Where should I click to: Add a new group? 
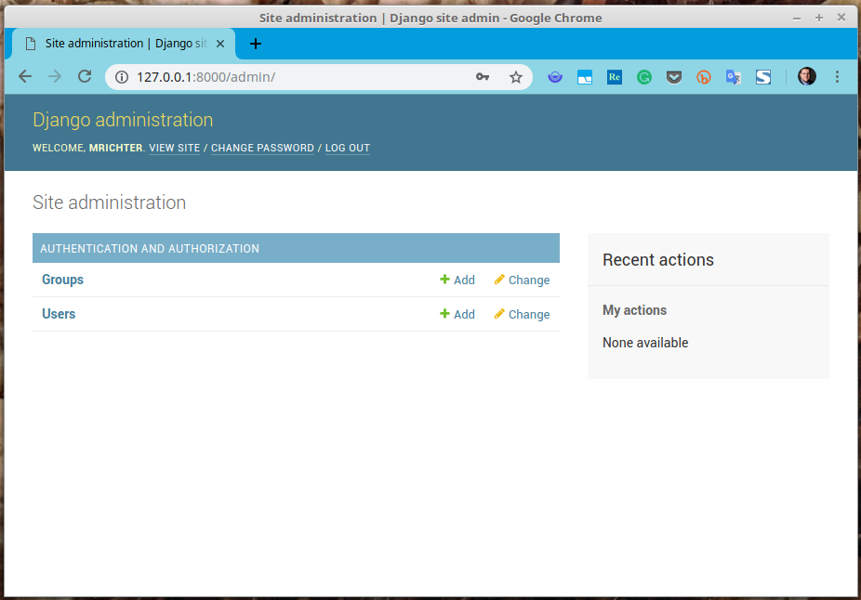[x=457, y=280]
